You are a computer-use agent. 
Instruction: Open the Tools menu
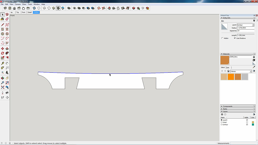click(30, 4)
